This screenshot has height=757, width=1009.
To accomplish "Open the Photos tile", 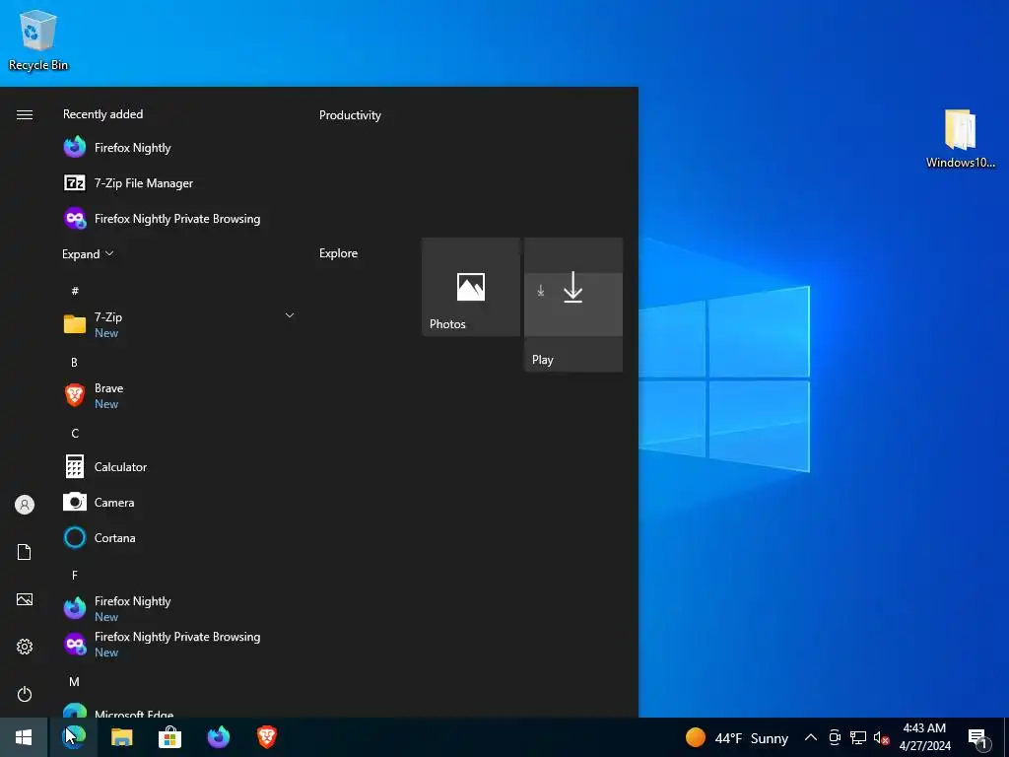I will pyautogui.click(x=471, y=287).
